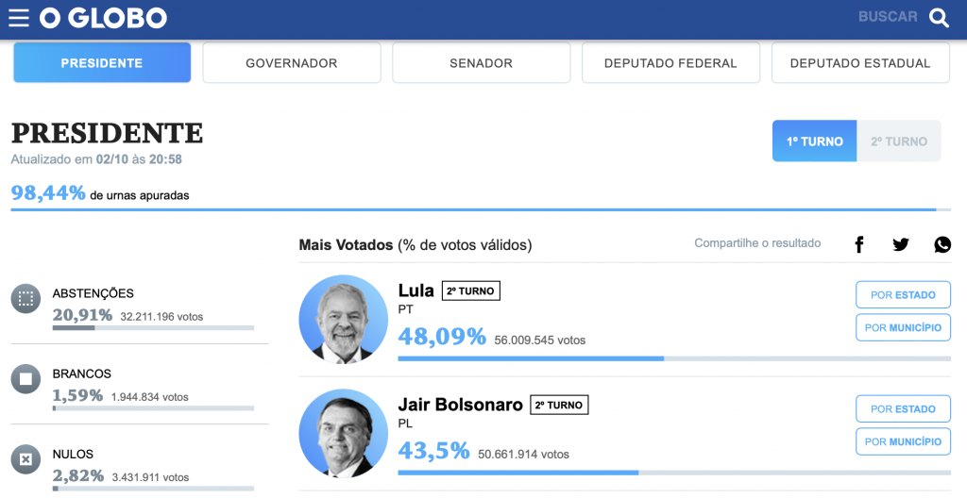Select the Presidente tab

pyautogui.click(x=102, y=63)
